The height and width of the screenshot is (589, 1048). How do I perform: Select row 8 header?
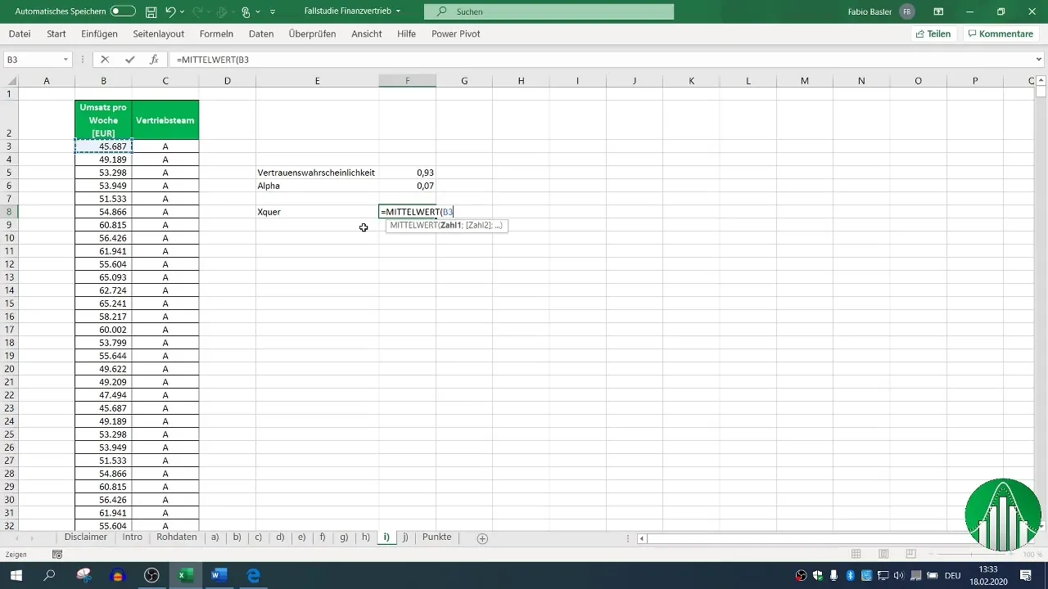pyautogui.click(x=9, y=212)
